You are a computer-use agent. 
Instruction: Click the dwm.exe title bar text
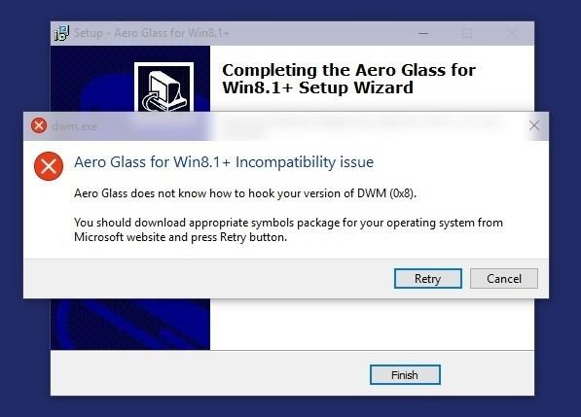tap(75, 126)
